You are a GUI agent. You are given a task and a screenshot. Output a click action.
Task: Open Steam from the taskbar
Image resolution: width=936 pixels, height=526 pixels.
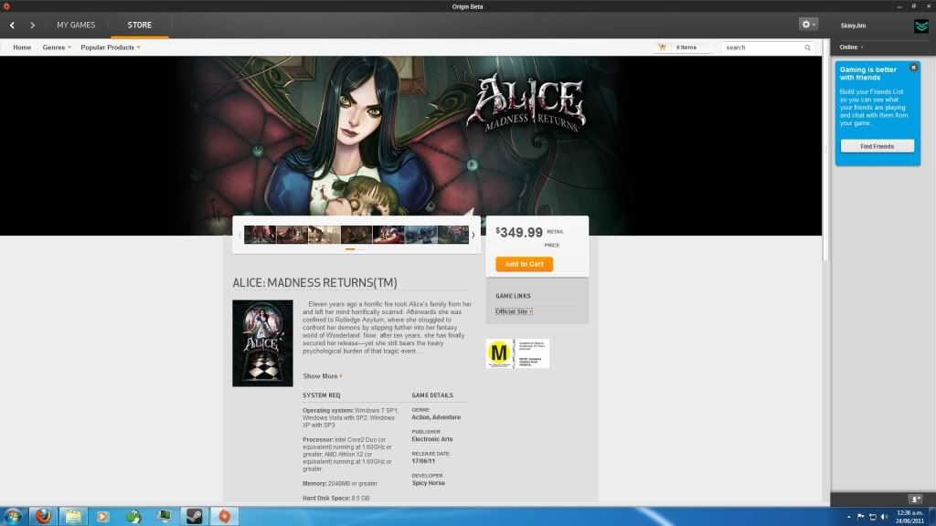click(x=194, y=516)
